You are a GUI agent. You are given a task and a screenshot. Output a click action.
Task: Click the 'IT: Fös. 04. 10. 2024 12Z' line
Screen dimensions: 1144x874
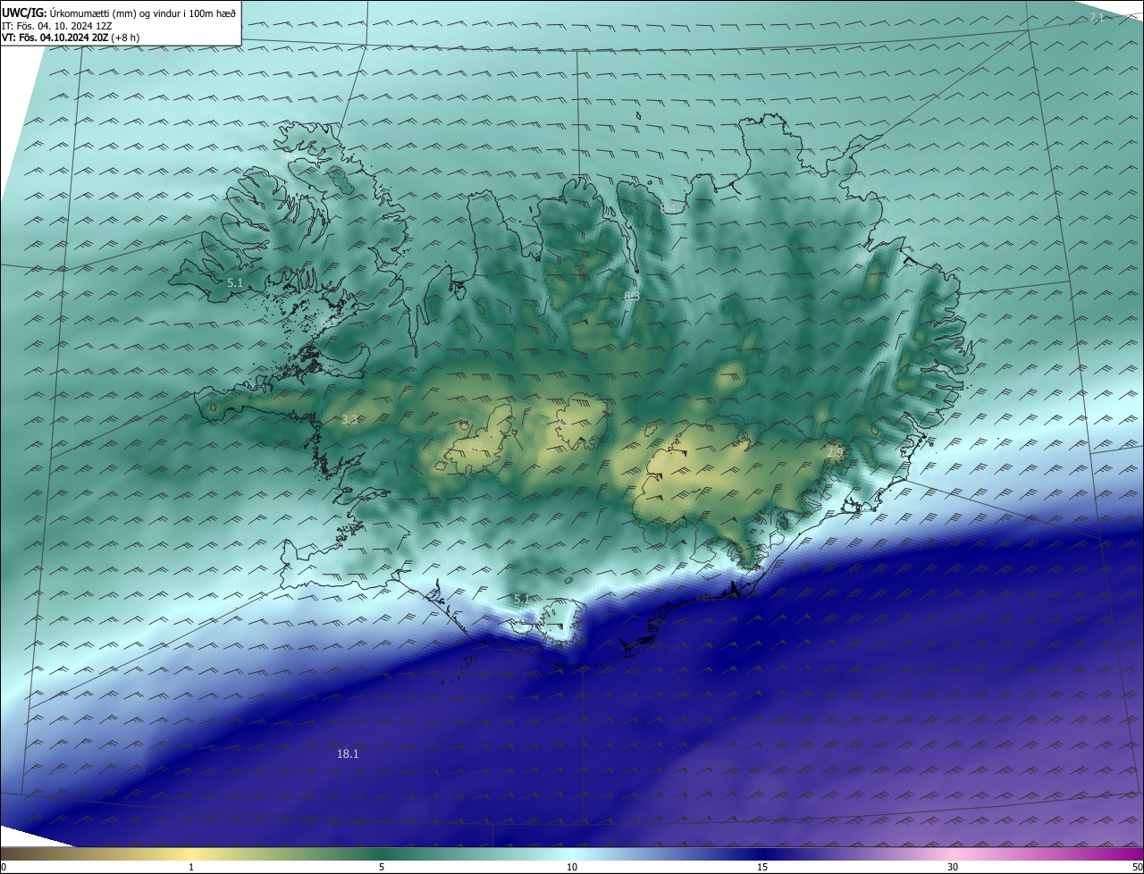tap(56, 25)
